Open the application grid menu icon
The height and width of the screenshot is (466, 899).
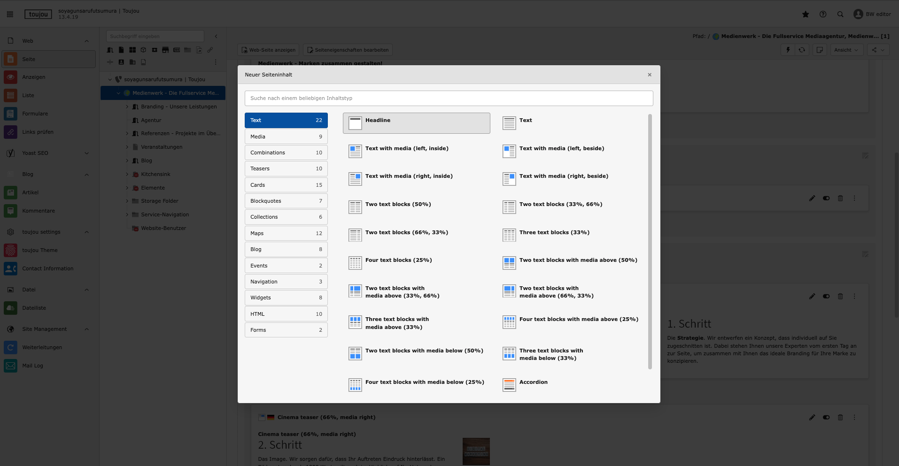10,14
